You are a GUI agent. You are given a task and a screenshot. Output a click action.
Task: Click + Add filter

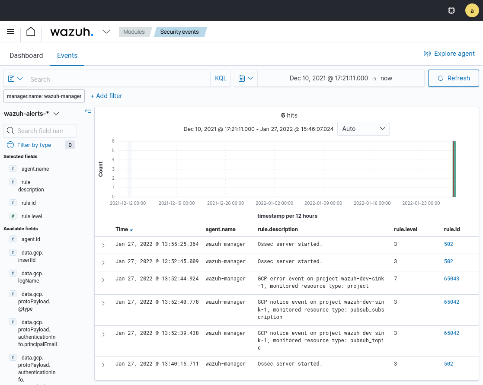[106, 96]
